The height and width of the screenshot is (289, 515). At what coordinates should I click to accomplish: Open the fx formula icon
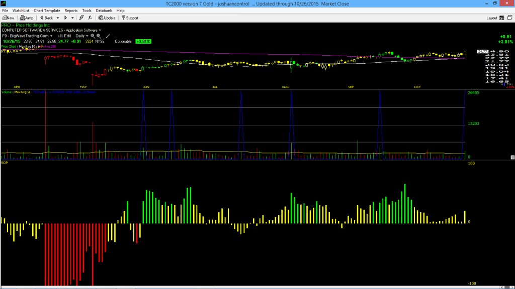[x=90, y=18]
